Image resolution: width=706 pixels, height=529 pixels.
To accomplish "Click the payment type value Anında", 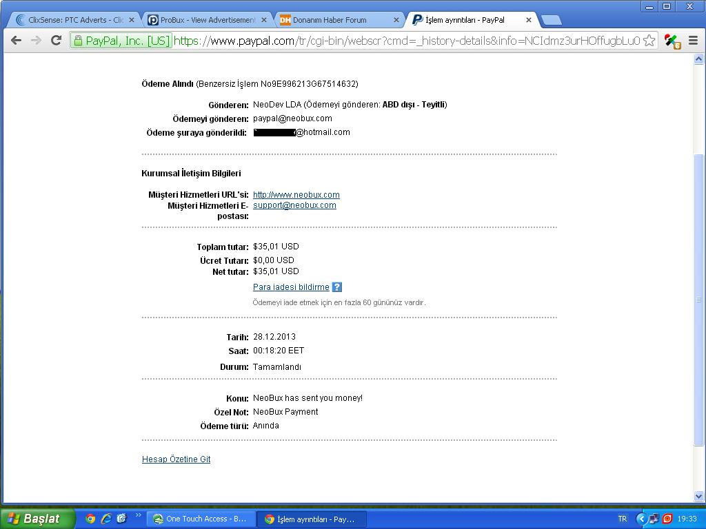I will (265, 426).
